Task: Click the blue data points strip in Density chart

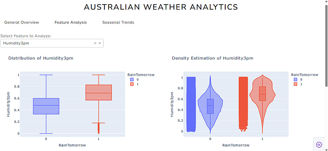Action: pos(191,105)
